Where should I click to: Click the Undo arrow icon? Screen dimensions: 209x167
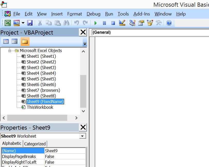77,23
